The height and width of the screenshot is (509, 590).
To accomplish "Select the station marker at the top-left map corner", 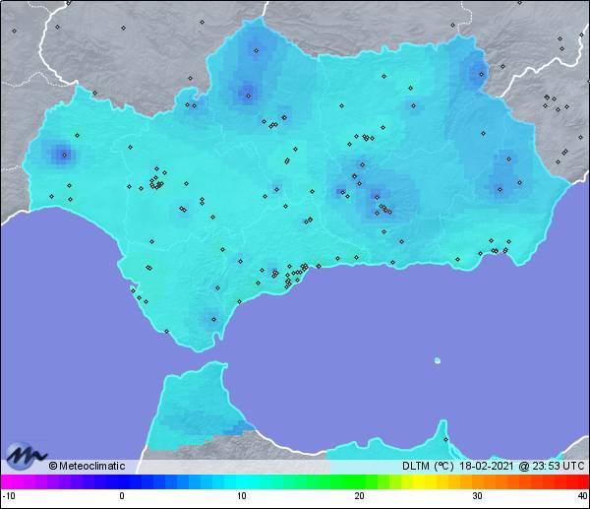I will (14, 31).
